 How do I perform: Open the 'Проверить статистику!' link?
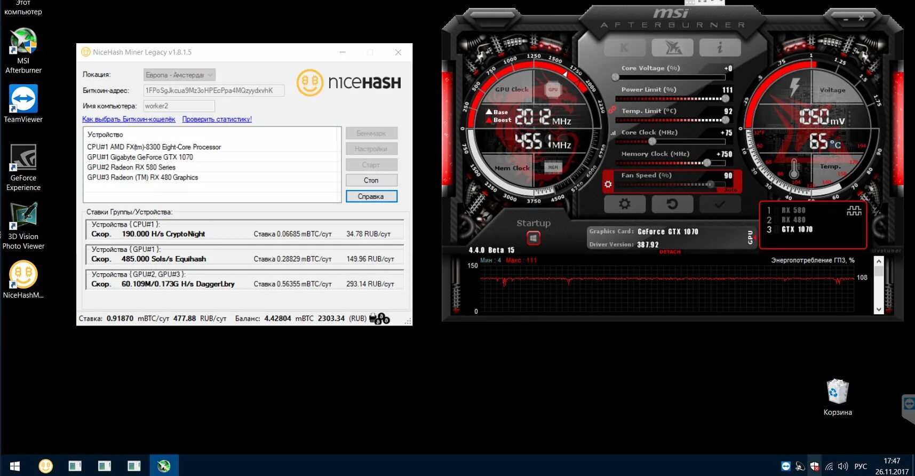click(217, 119)
